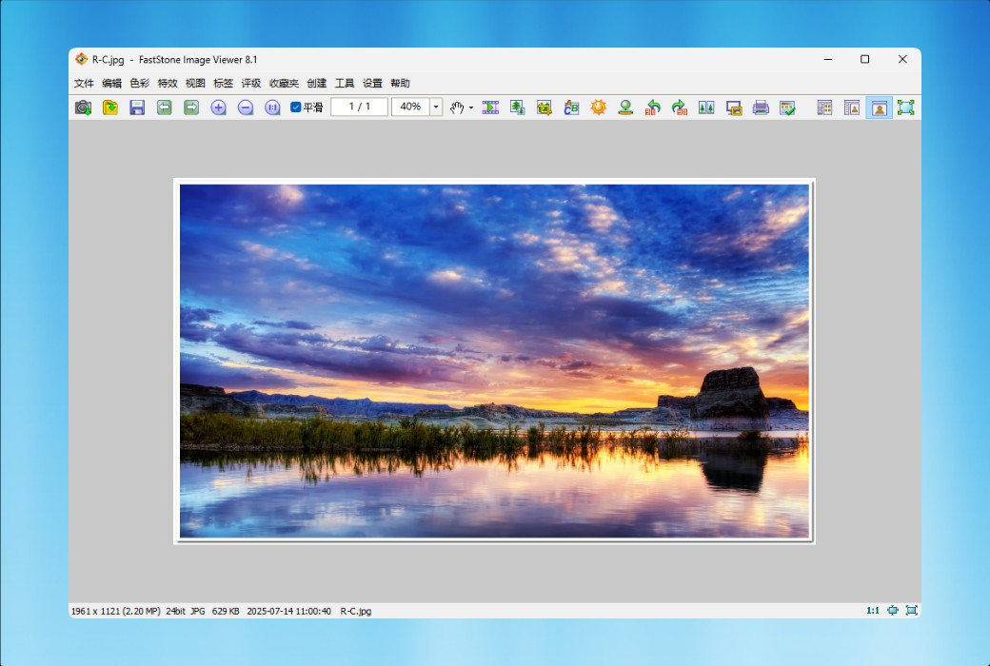The height and width of the screenshot is (666, 990).
Task: Open the 文件 menu
Action: click(x=84, y=84)
